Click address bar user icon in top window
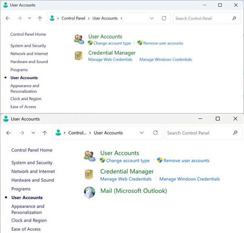 (52, 18)
